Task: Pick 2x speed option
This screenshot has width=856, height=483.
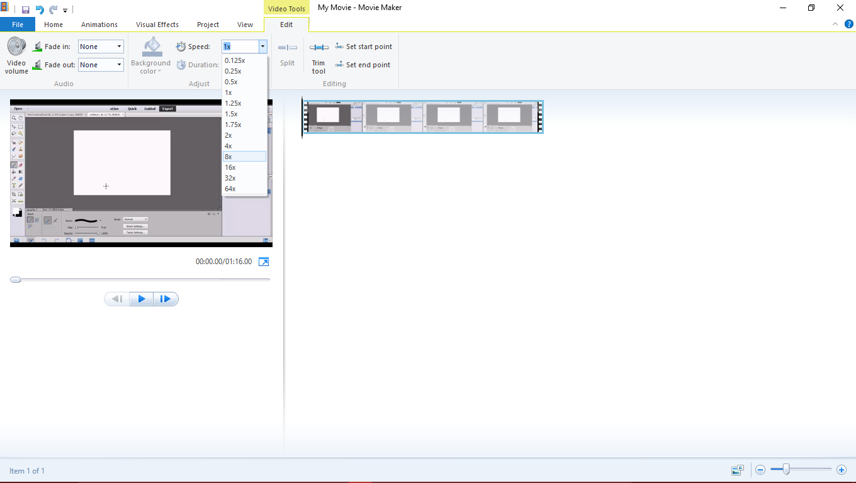Action: tap(244, 135)
